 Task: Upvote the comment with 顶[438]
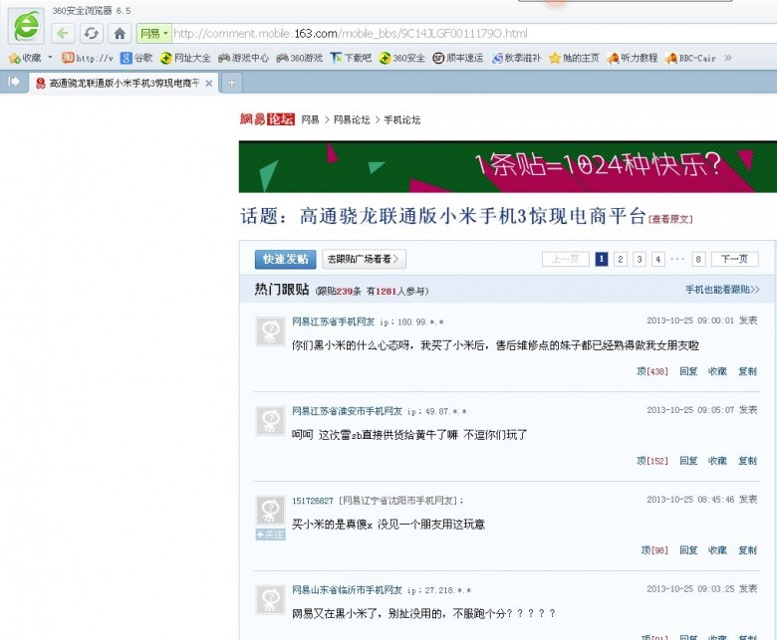(x=652, y=371)
